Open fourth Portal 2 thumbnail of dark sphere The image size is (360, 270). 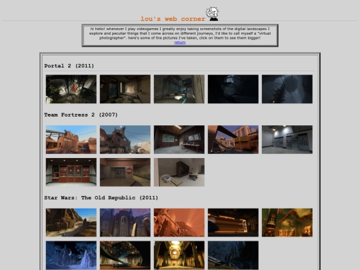point(233,89)
